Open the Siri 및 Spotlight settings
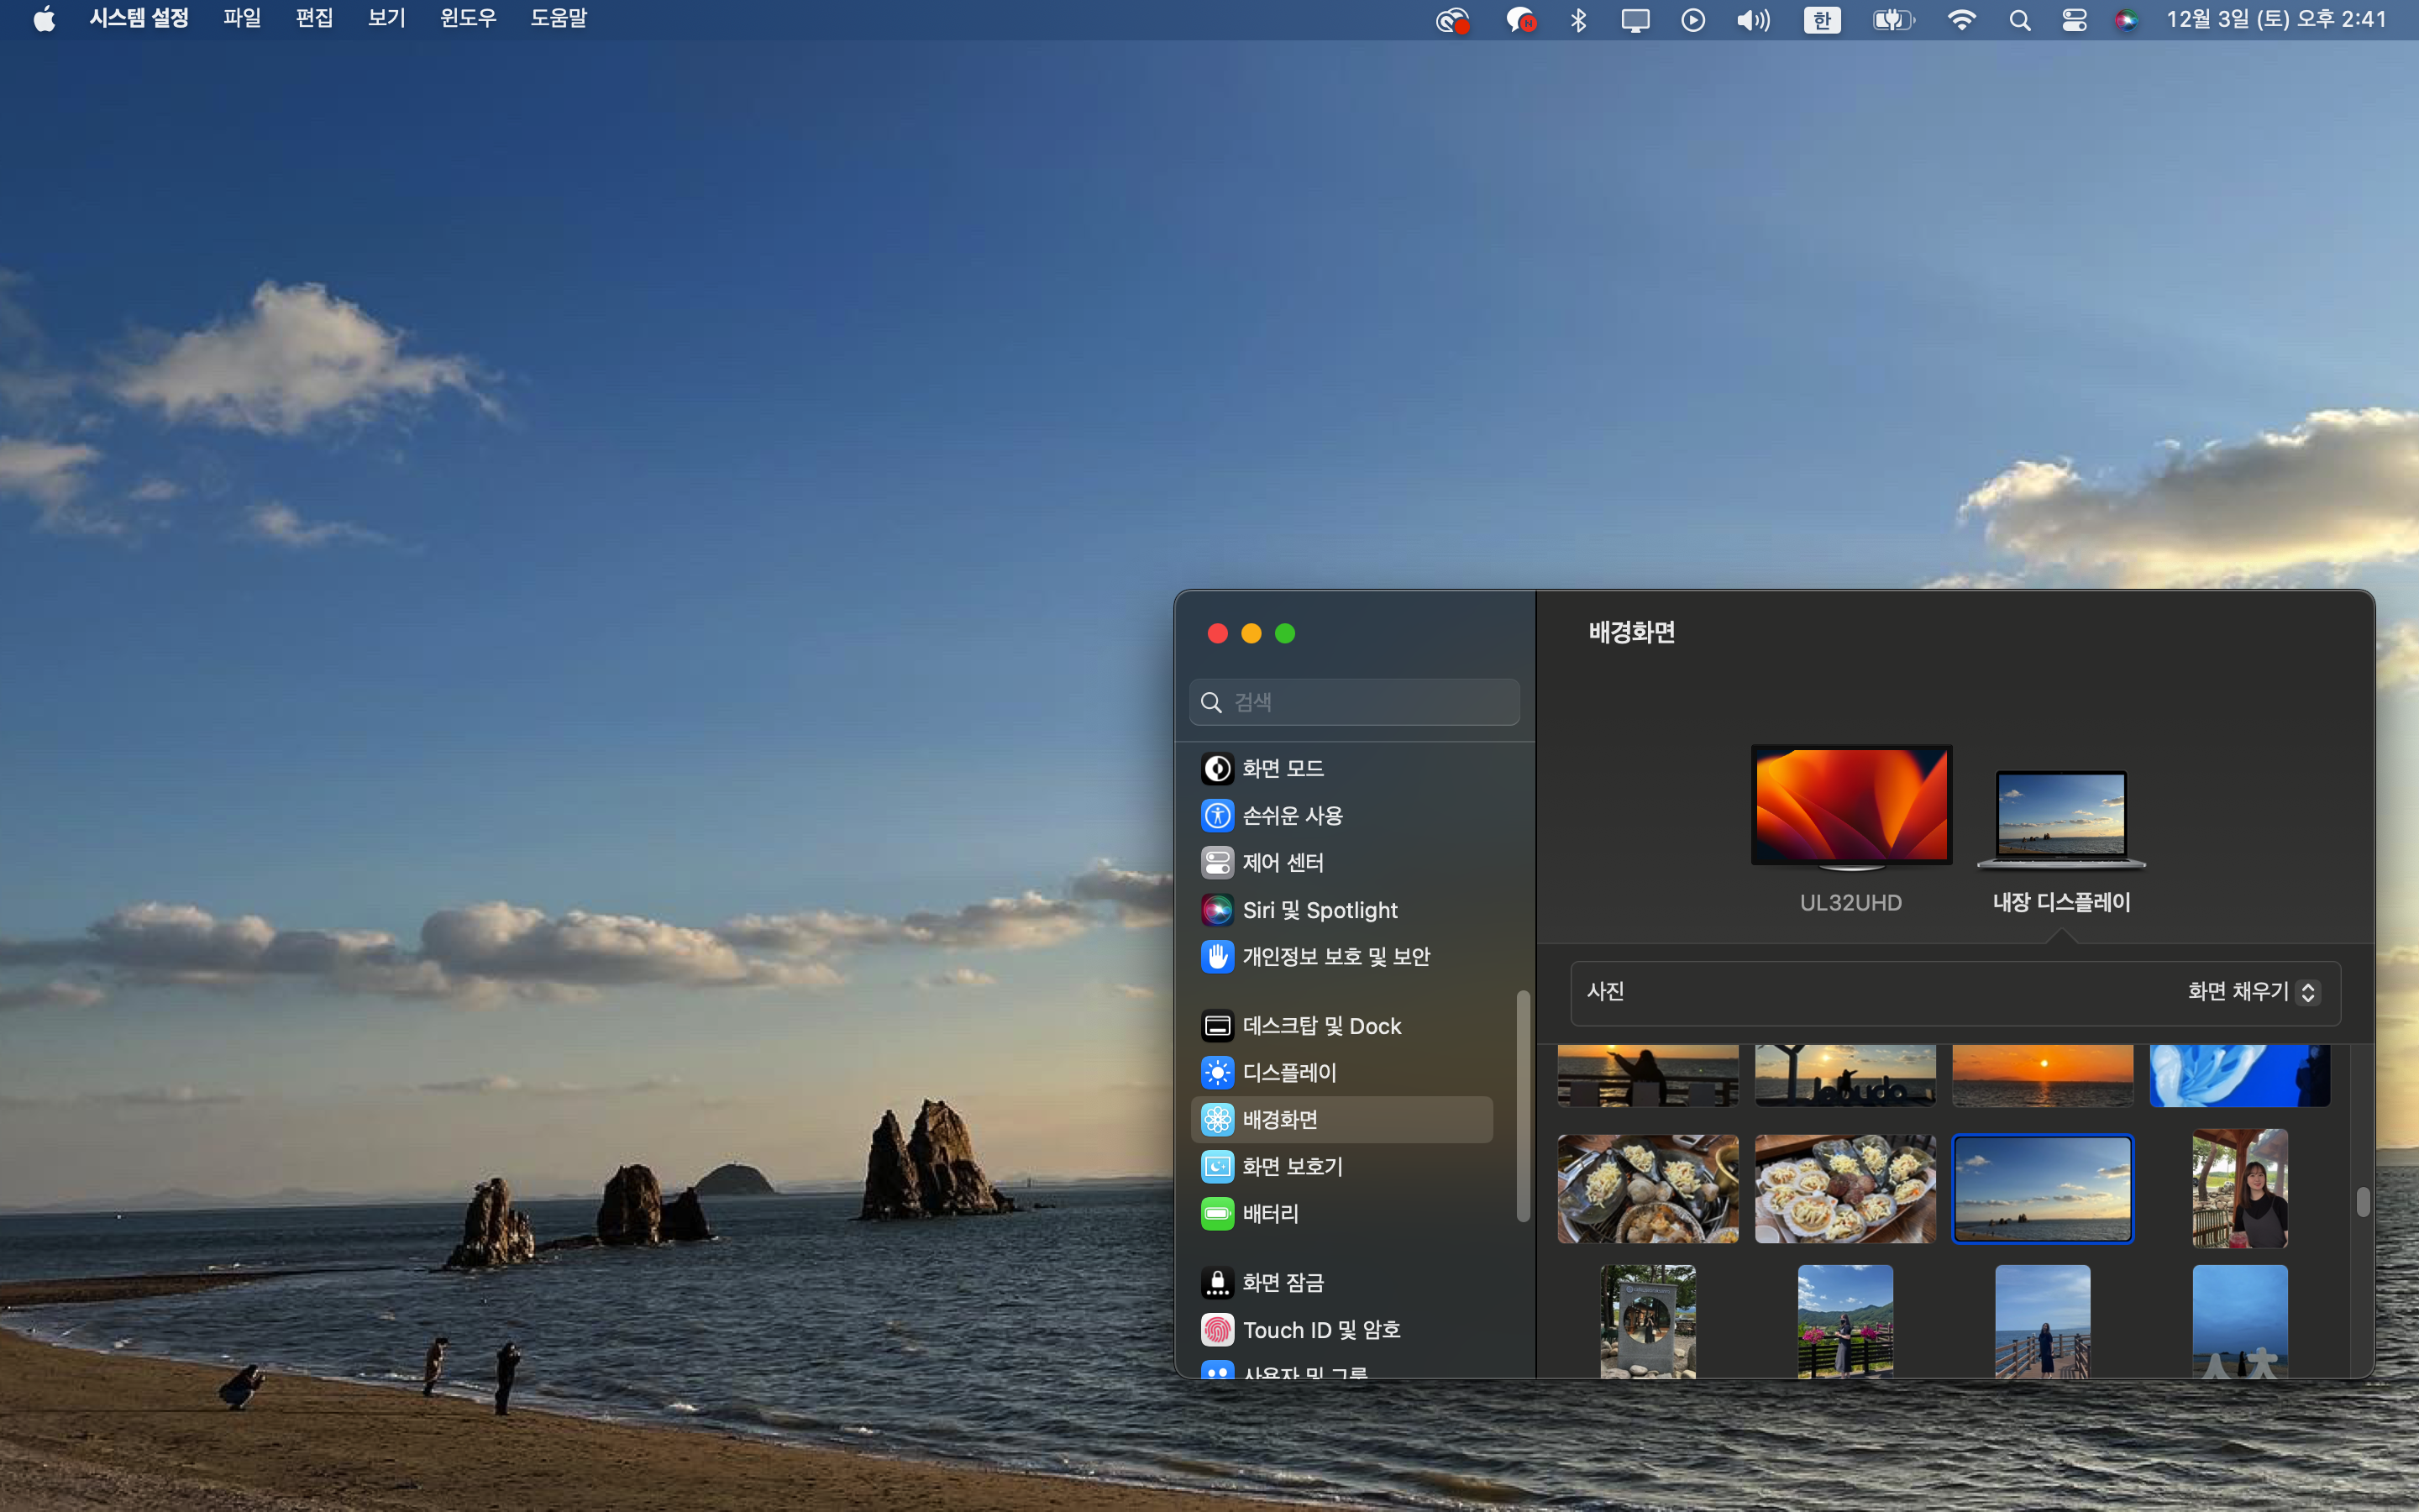 click(1319, 910)
